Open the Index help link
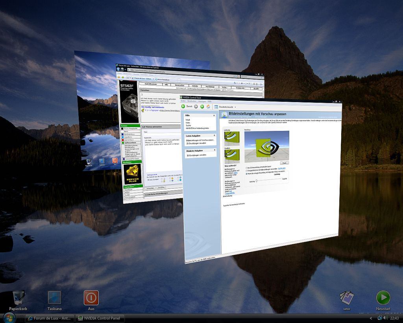The image size is (403, 323). click(x=188, y=123)
